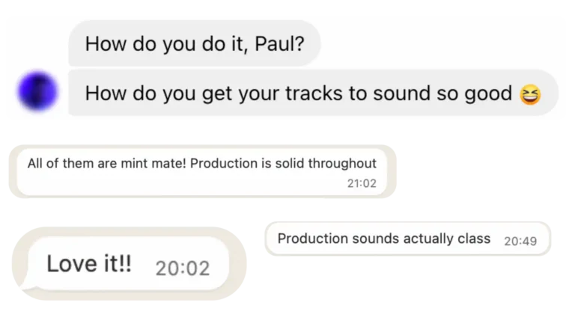Click the laughing emoji in the message
This screenshot has height=323, width=575.
(x=530, y=95)
